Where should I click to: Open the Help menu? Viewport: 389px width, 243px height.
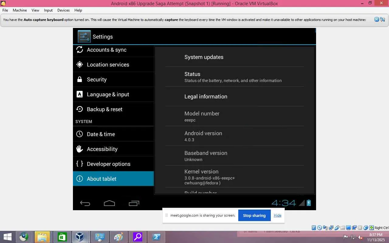pyautogui.click(x=78, y=10)
